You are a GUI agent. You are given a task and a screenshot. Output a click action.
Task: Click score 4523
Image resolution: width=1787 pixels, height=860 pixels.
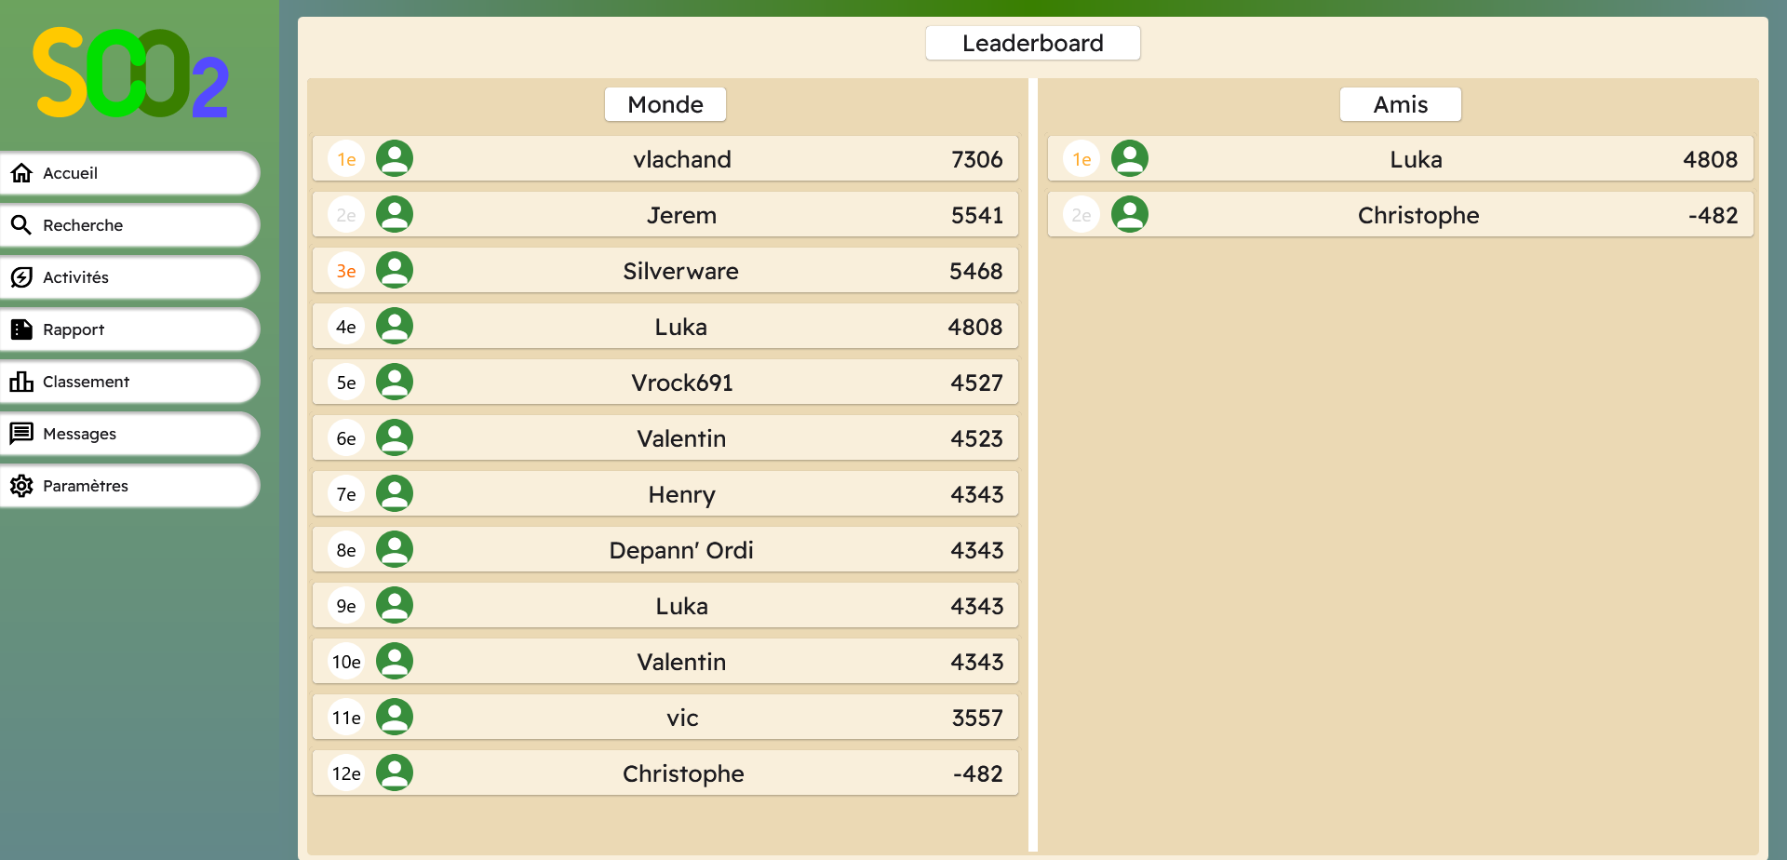click(x=977, y=438)
